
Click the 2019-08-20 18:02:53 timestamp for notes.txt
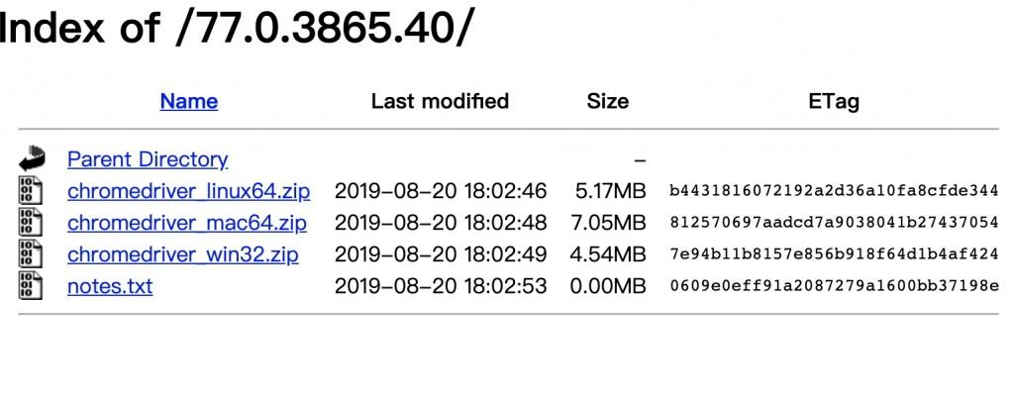tap(441, 286)
